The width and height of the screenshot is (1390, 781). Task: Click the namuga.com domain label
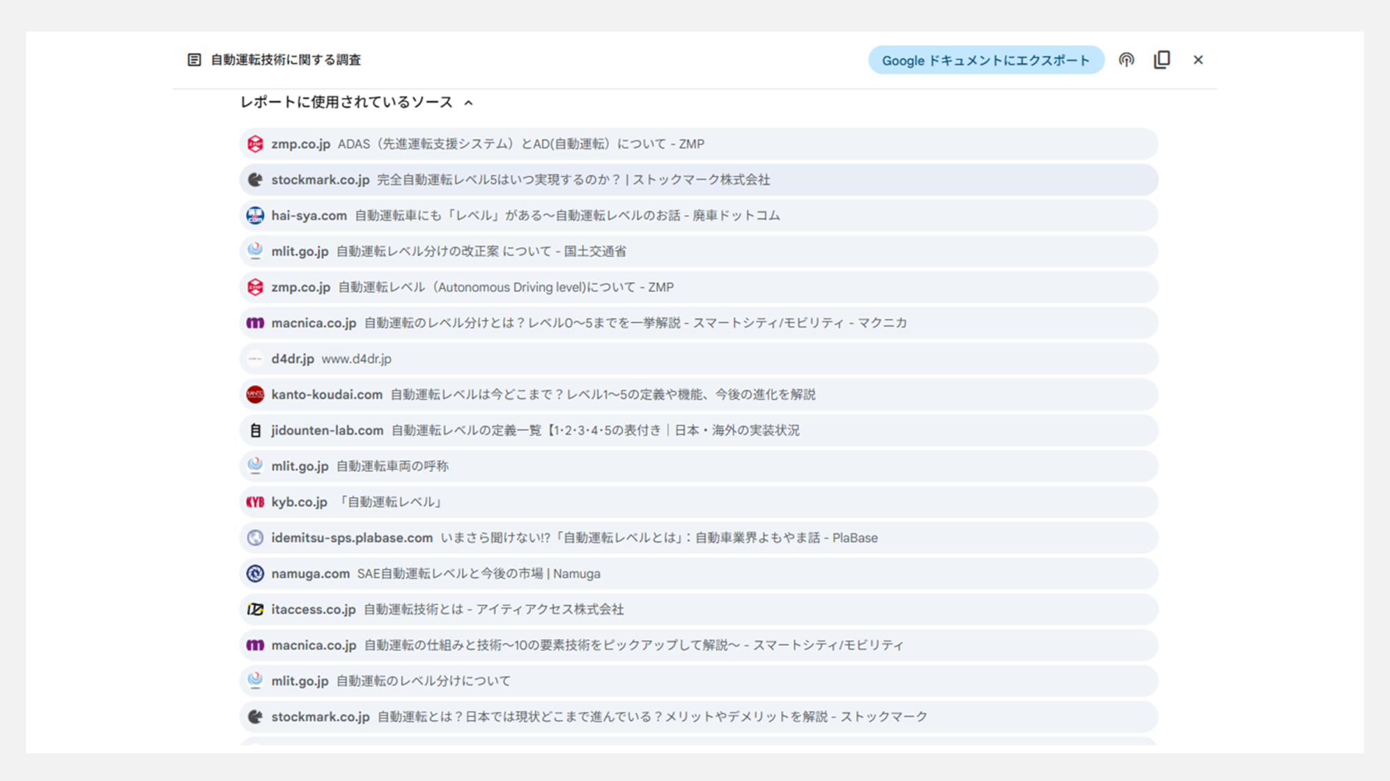tap(310, 574)
